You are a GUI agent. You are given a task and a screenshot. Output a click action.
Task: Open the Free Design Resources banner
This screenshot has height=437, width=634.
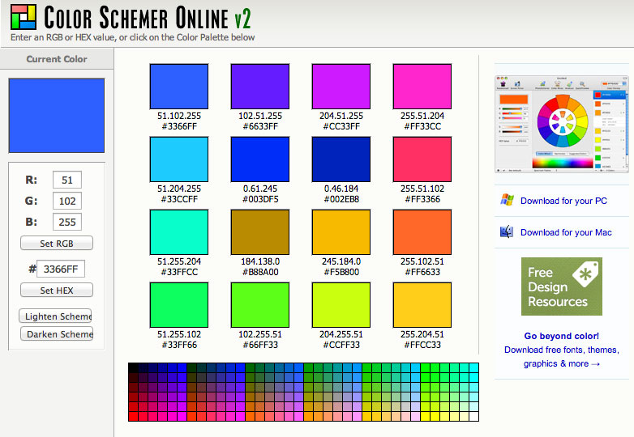[x=561, y=286]
